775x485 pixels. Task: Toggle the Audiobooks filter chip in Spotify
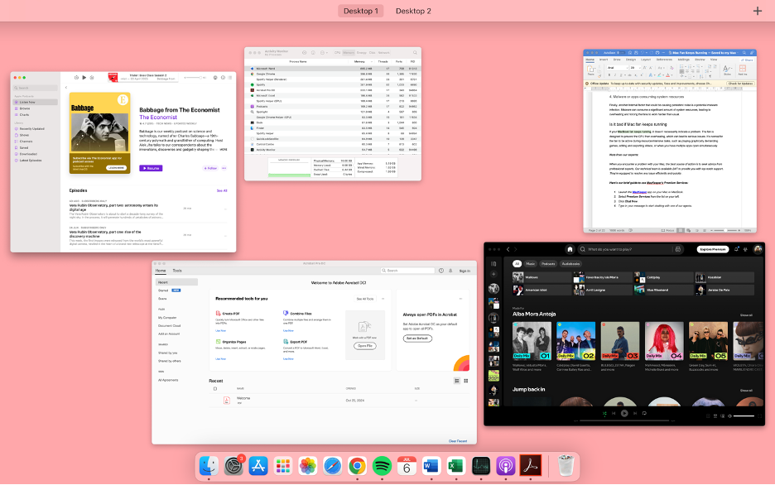coord(570,263)
